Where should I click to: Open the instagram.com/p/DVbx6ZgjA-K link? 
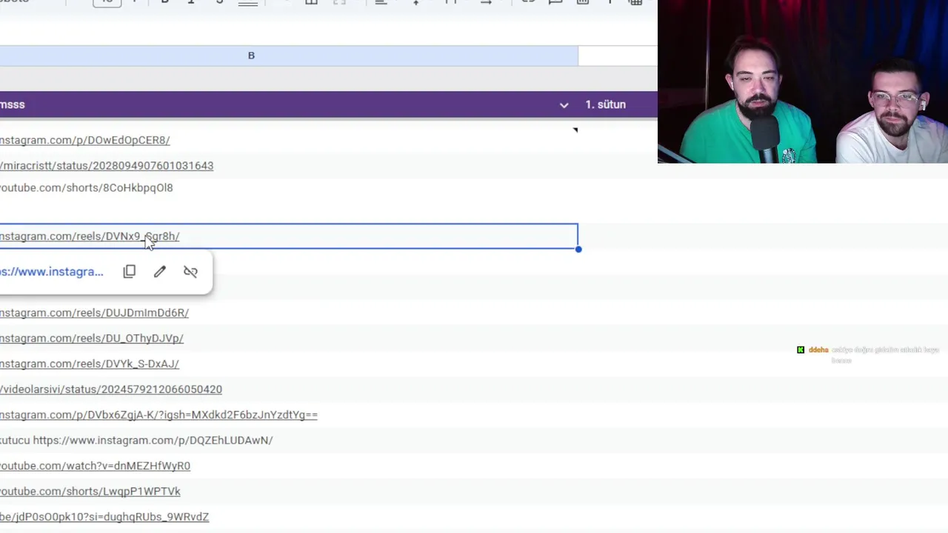(158, 415)
